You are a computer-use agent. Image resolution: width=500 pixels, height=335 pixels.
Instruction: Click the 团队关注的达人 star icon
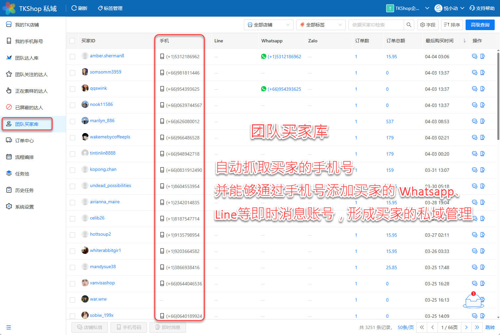pos(9,74)
